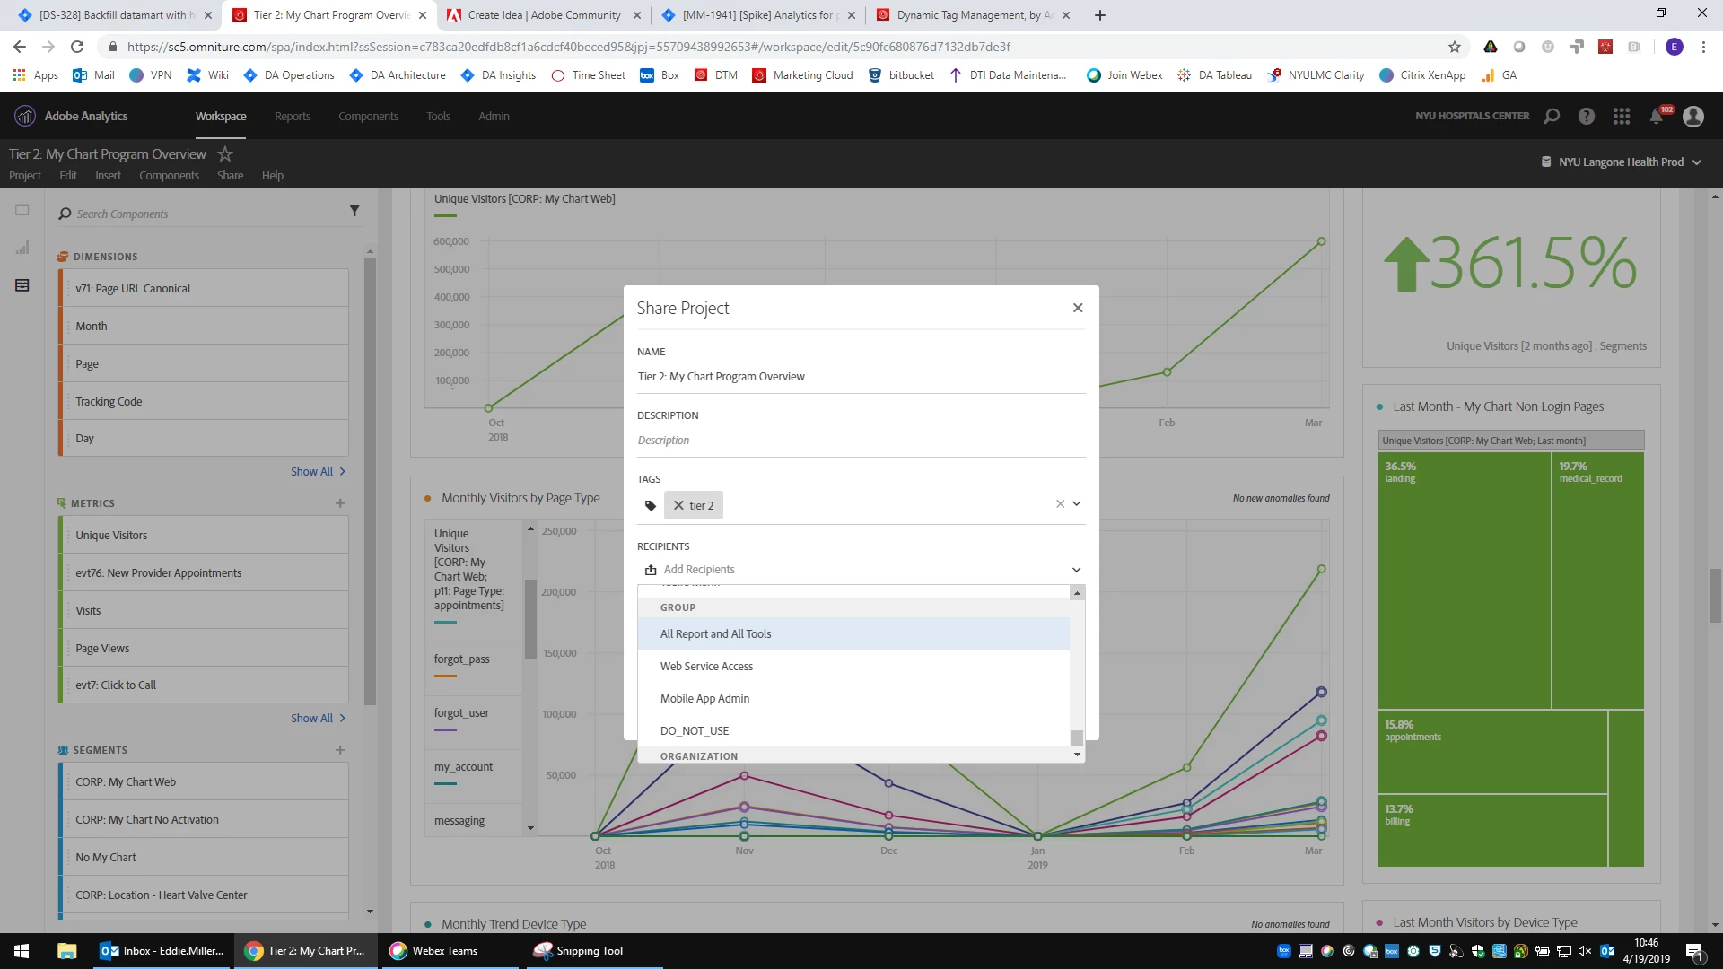
Task: Expand the Tags dropdown chevron
Action: [1077, 504]
